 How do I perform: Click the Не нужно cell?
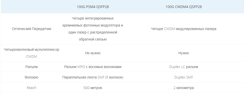click(x=93, y=53)
